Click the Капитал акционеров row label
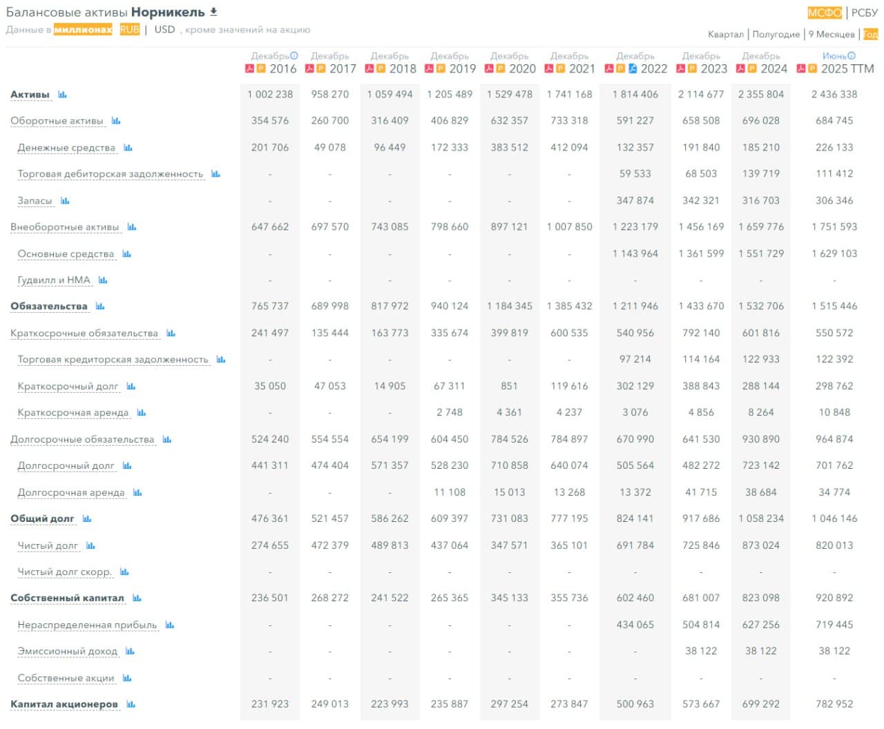This screenshot has height=729, width=884. tap(64, 705)
